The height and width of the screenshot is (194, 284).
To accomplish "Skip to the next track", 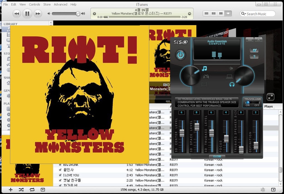I will point(38,14).
